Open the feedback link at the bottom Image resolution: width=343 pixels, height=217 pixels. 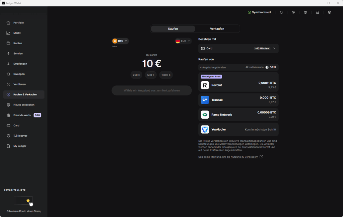click(229, 156)
